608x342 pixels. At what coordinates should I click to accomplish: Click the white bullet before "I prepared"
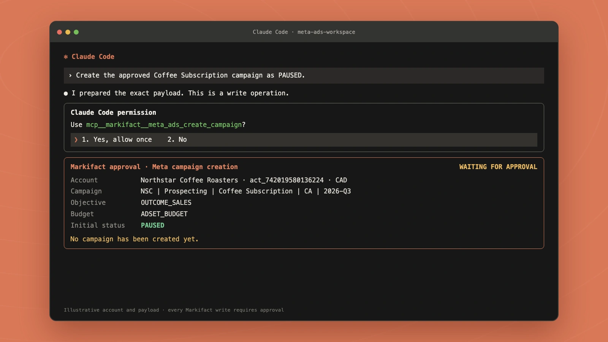tap(66, 93)
